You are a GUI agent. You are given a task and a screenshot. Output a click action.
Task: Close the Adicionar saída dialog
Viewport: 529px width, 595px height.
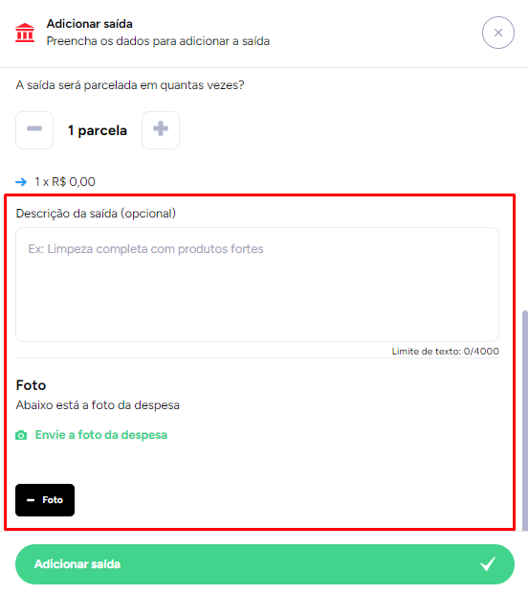498,33
